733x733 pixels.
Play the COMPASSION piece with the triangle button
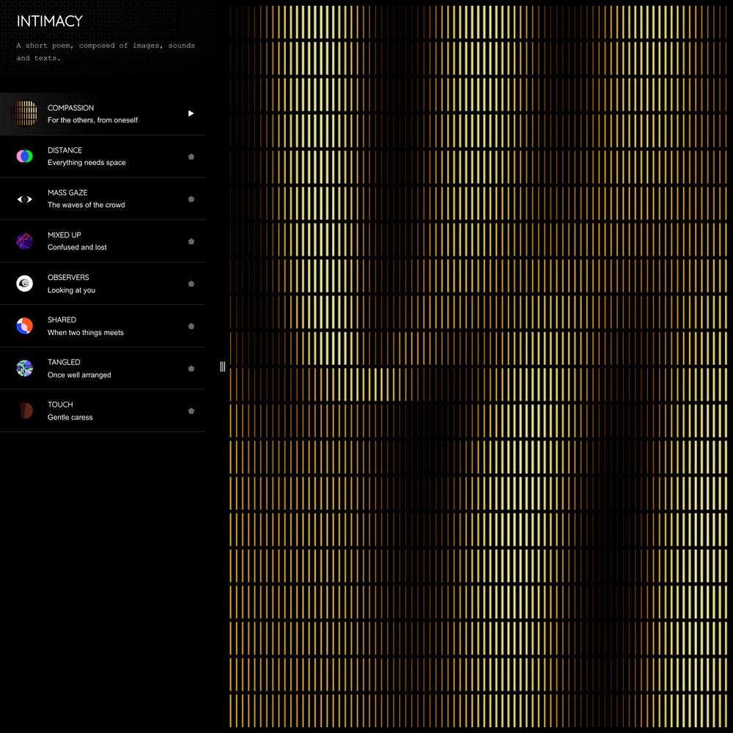point(191,114)
